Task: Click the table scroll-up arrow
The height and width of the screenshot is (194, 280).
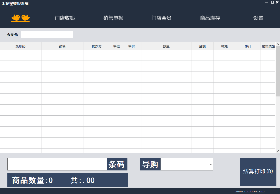Action: click(x=278, y=44)
